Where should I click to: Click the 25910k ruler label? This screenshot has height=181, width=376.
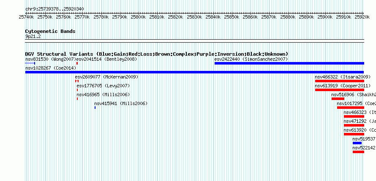344,17
